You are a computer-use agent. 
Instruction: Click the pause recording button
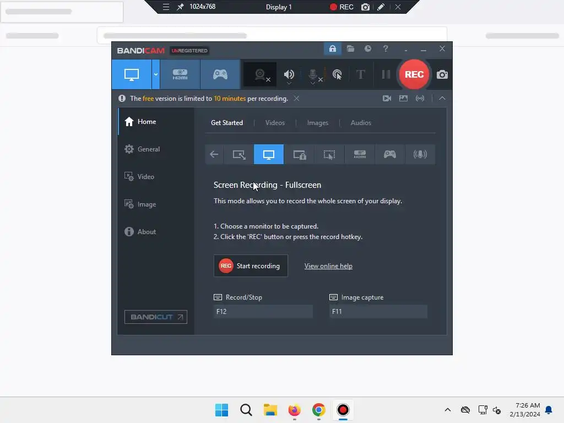pos(386,74)
